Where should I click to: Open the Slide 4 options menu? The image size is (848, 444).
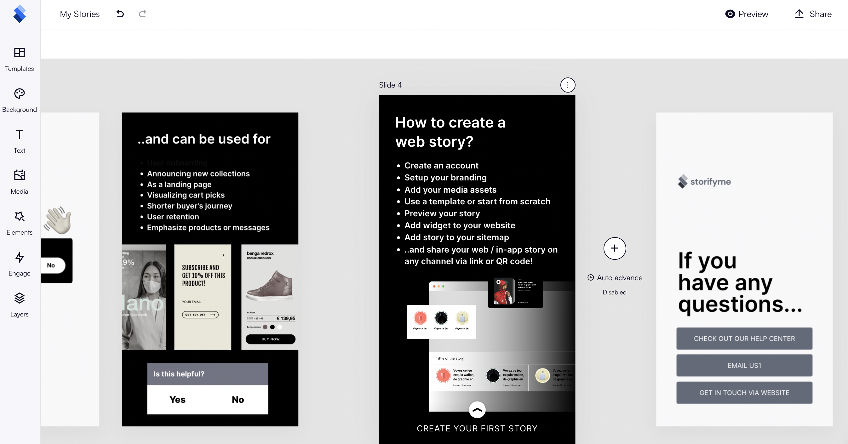click(567, 85)
